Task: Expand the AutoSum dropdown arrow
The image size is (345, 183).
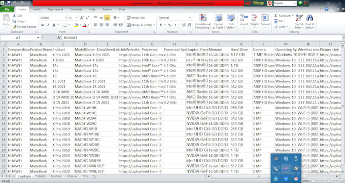Action: 292,16
